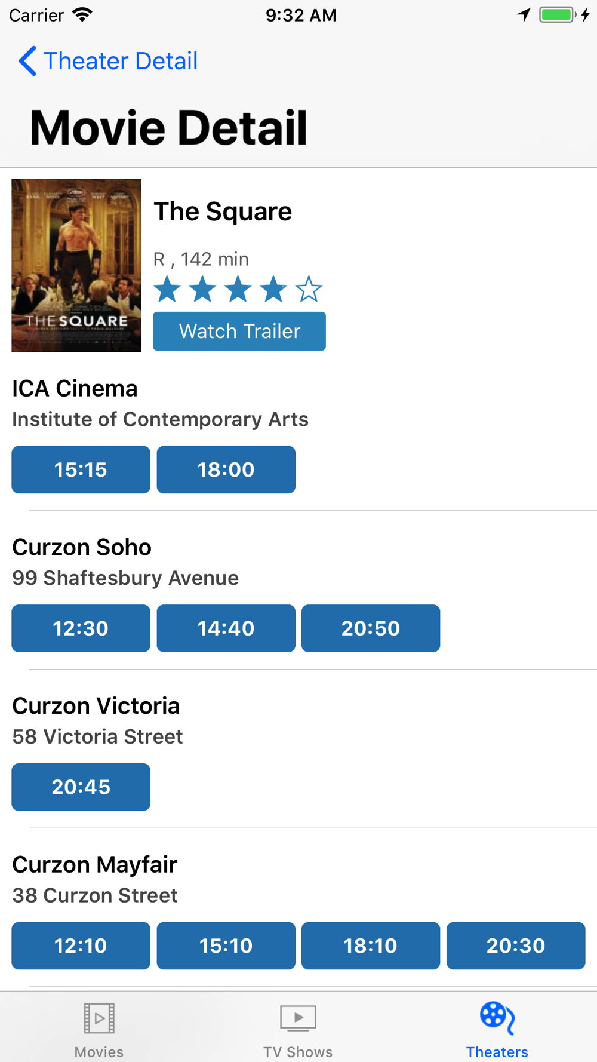Tap the first rating star
The height and width of the screenshot is (1062, 597).
click(167, 289)
